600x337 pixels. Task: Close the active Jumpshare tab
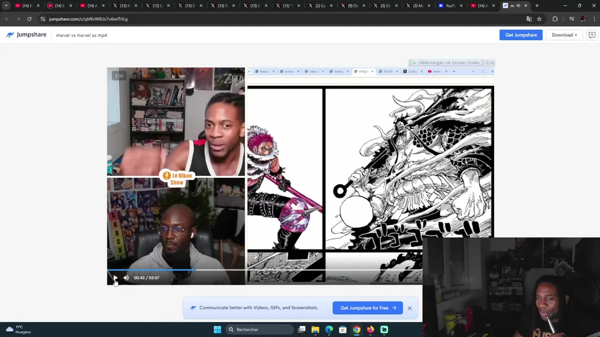525,6
